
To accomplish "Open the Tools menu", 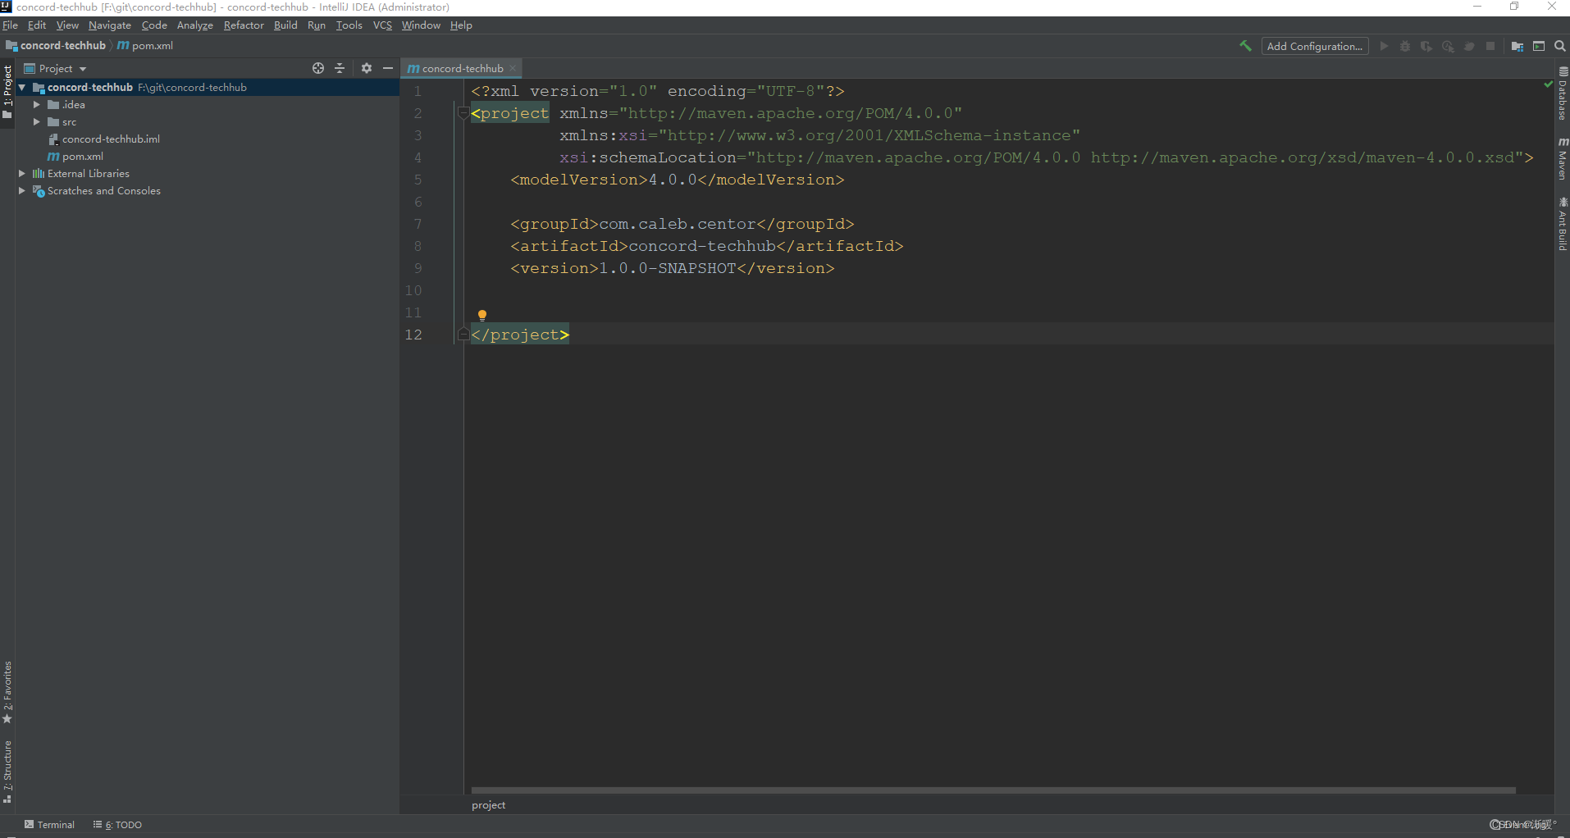I will [x=349, y=25].
